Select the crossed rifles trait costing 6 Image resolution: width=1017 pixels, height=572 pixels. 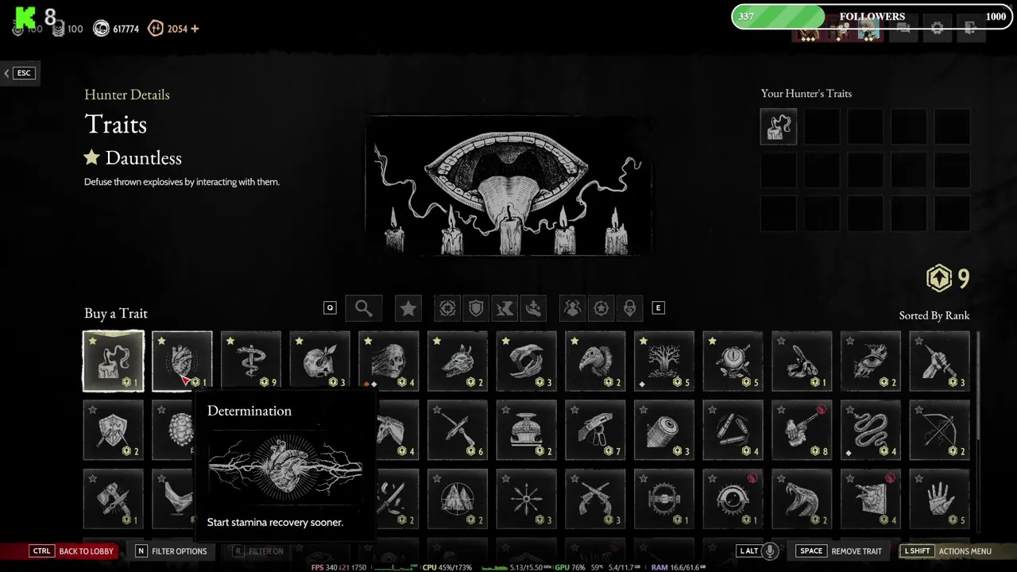tap(458, 430)
